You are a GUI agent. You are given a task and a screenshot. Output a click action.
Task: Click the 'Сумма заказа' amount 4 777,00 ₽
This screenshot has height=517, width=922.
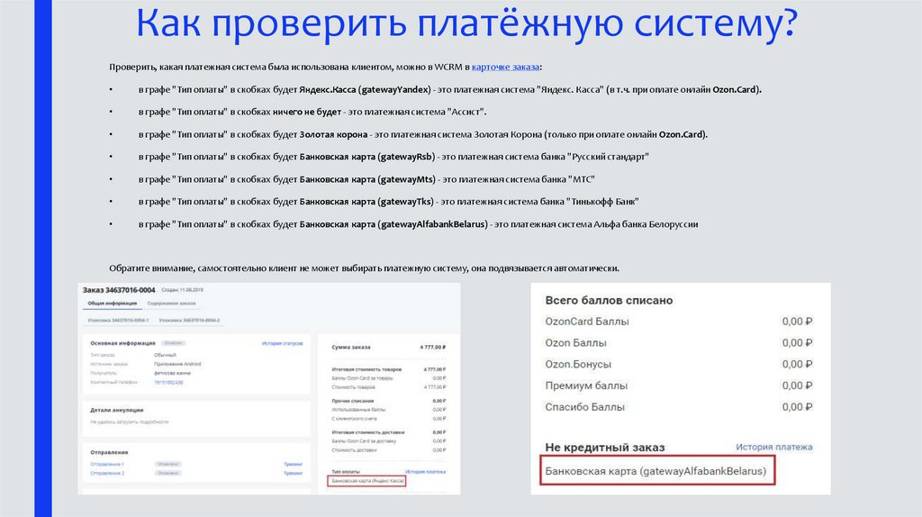433,347
